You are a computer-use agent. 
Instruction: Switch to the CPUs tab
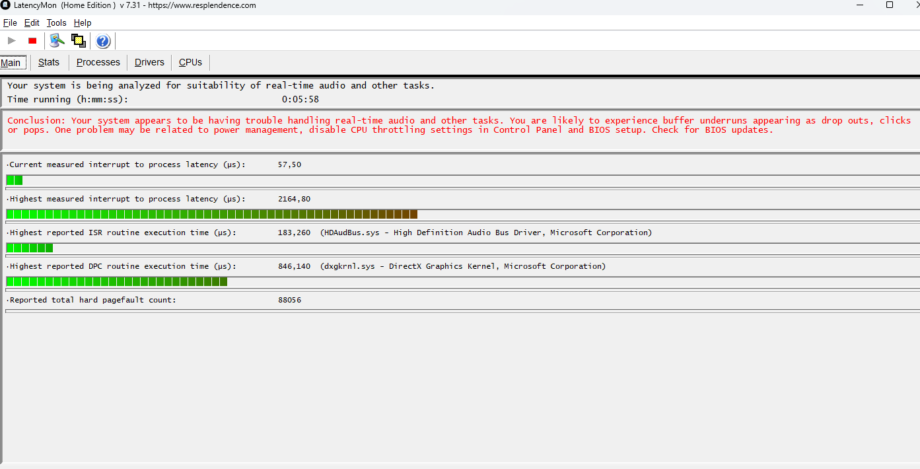(x=190, y=62)
